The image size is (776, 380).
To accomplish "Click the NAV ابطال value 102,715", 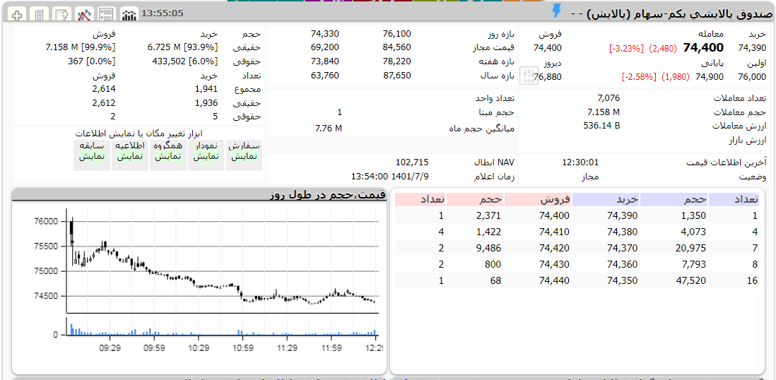I will click(412, 162).
